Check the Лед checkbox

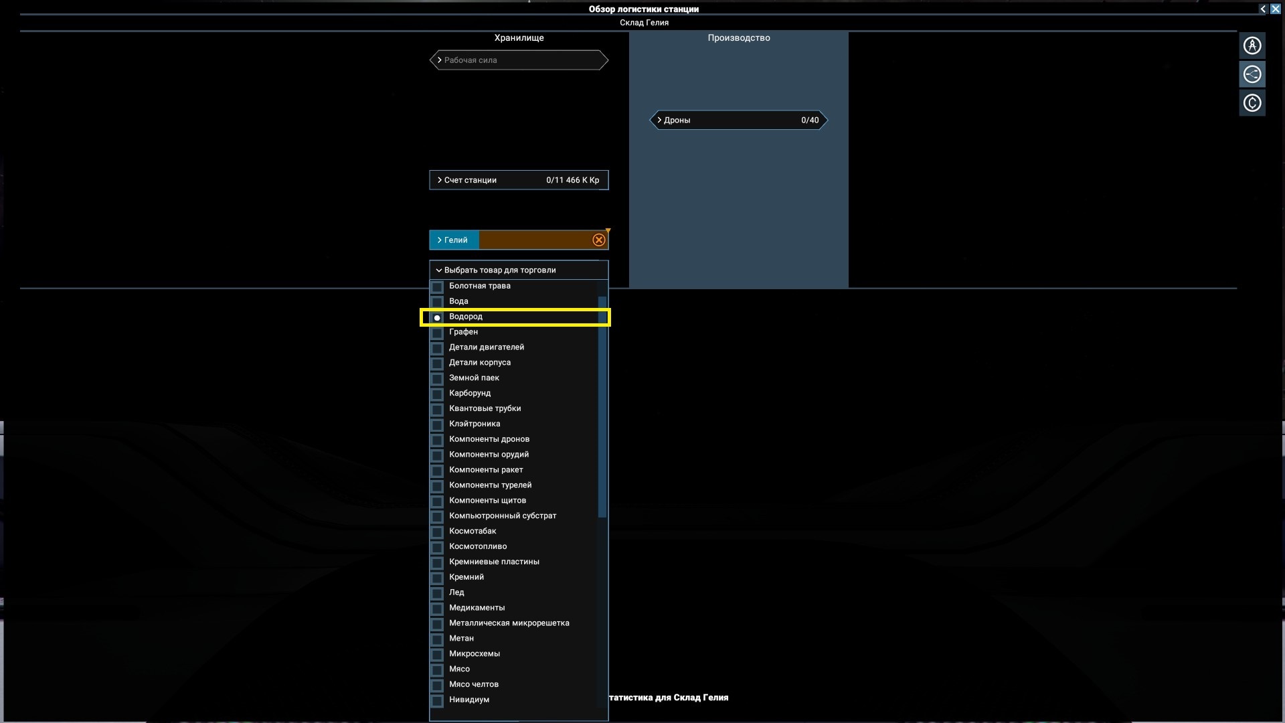point(437,594)
